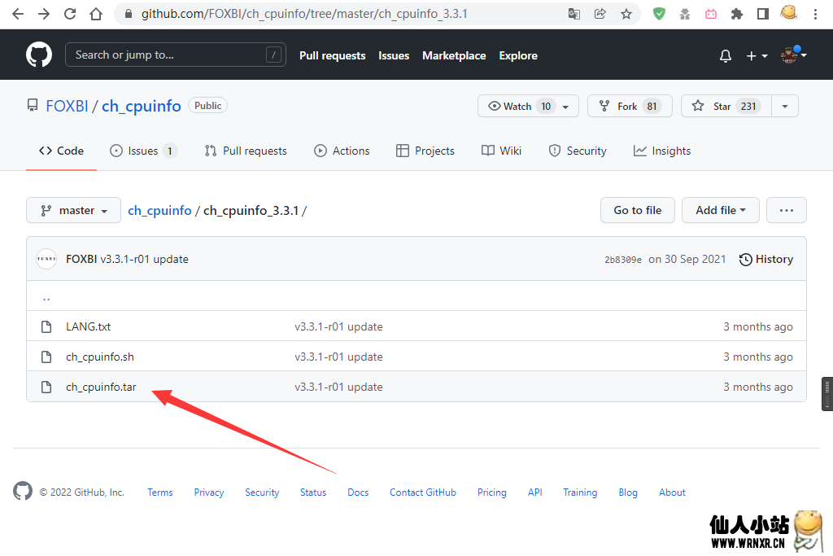Screen dimensions: 833x556
Task: Switch to the repository Security tab
Action: tap(578, 151)
